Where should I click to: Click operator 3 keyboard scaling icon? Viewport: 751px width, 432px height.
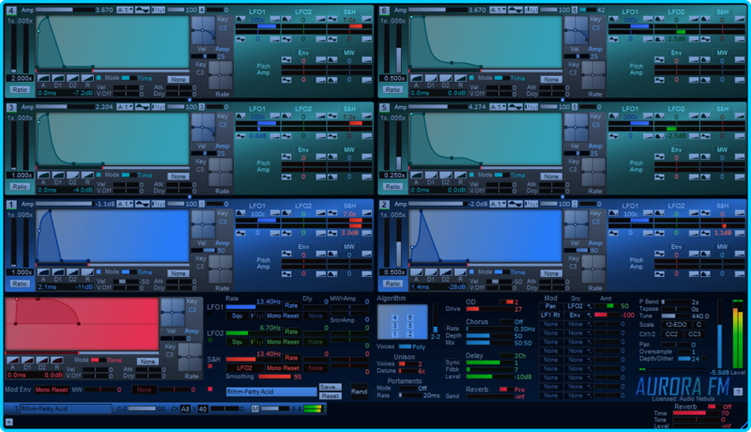coord(158,107)
